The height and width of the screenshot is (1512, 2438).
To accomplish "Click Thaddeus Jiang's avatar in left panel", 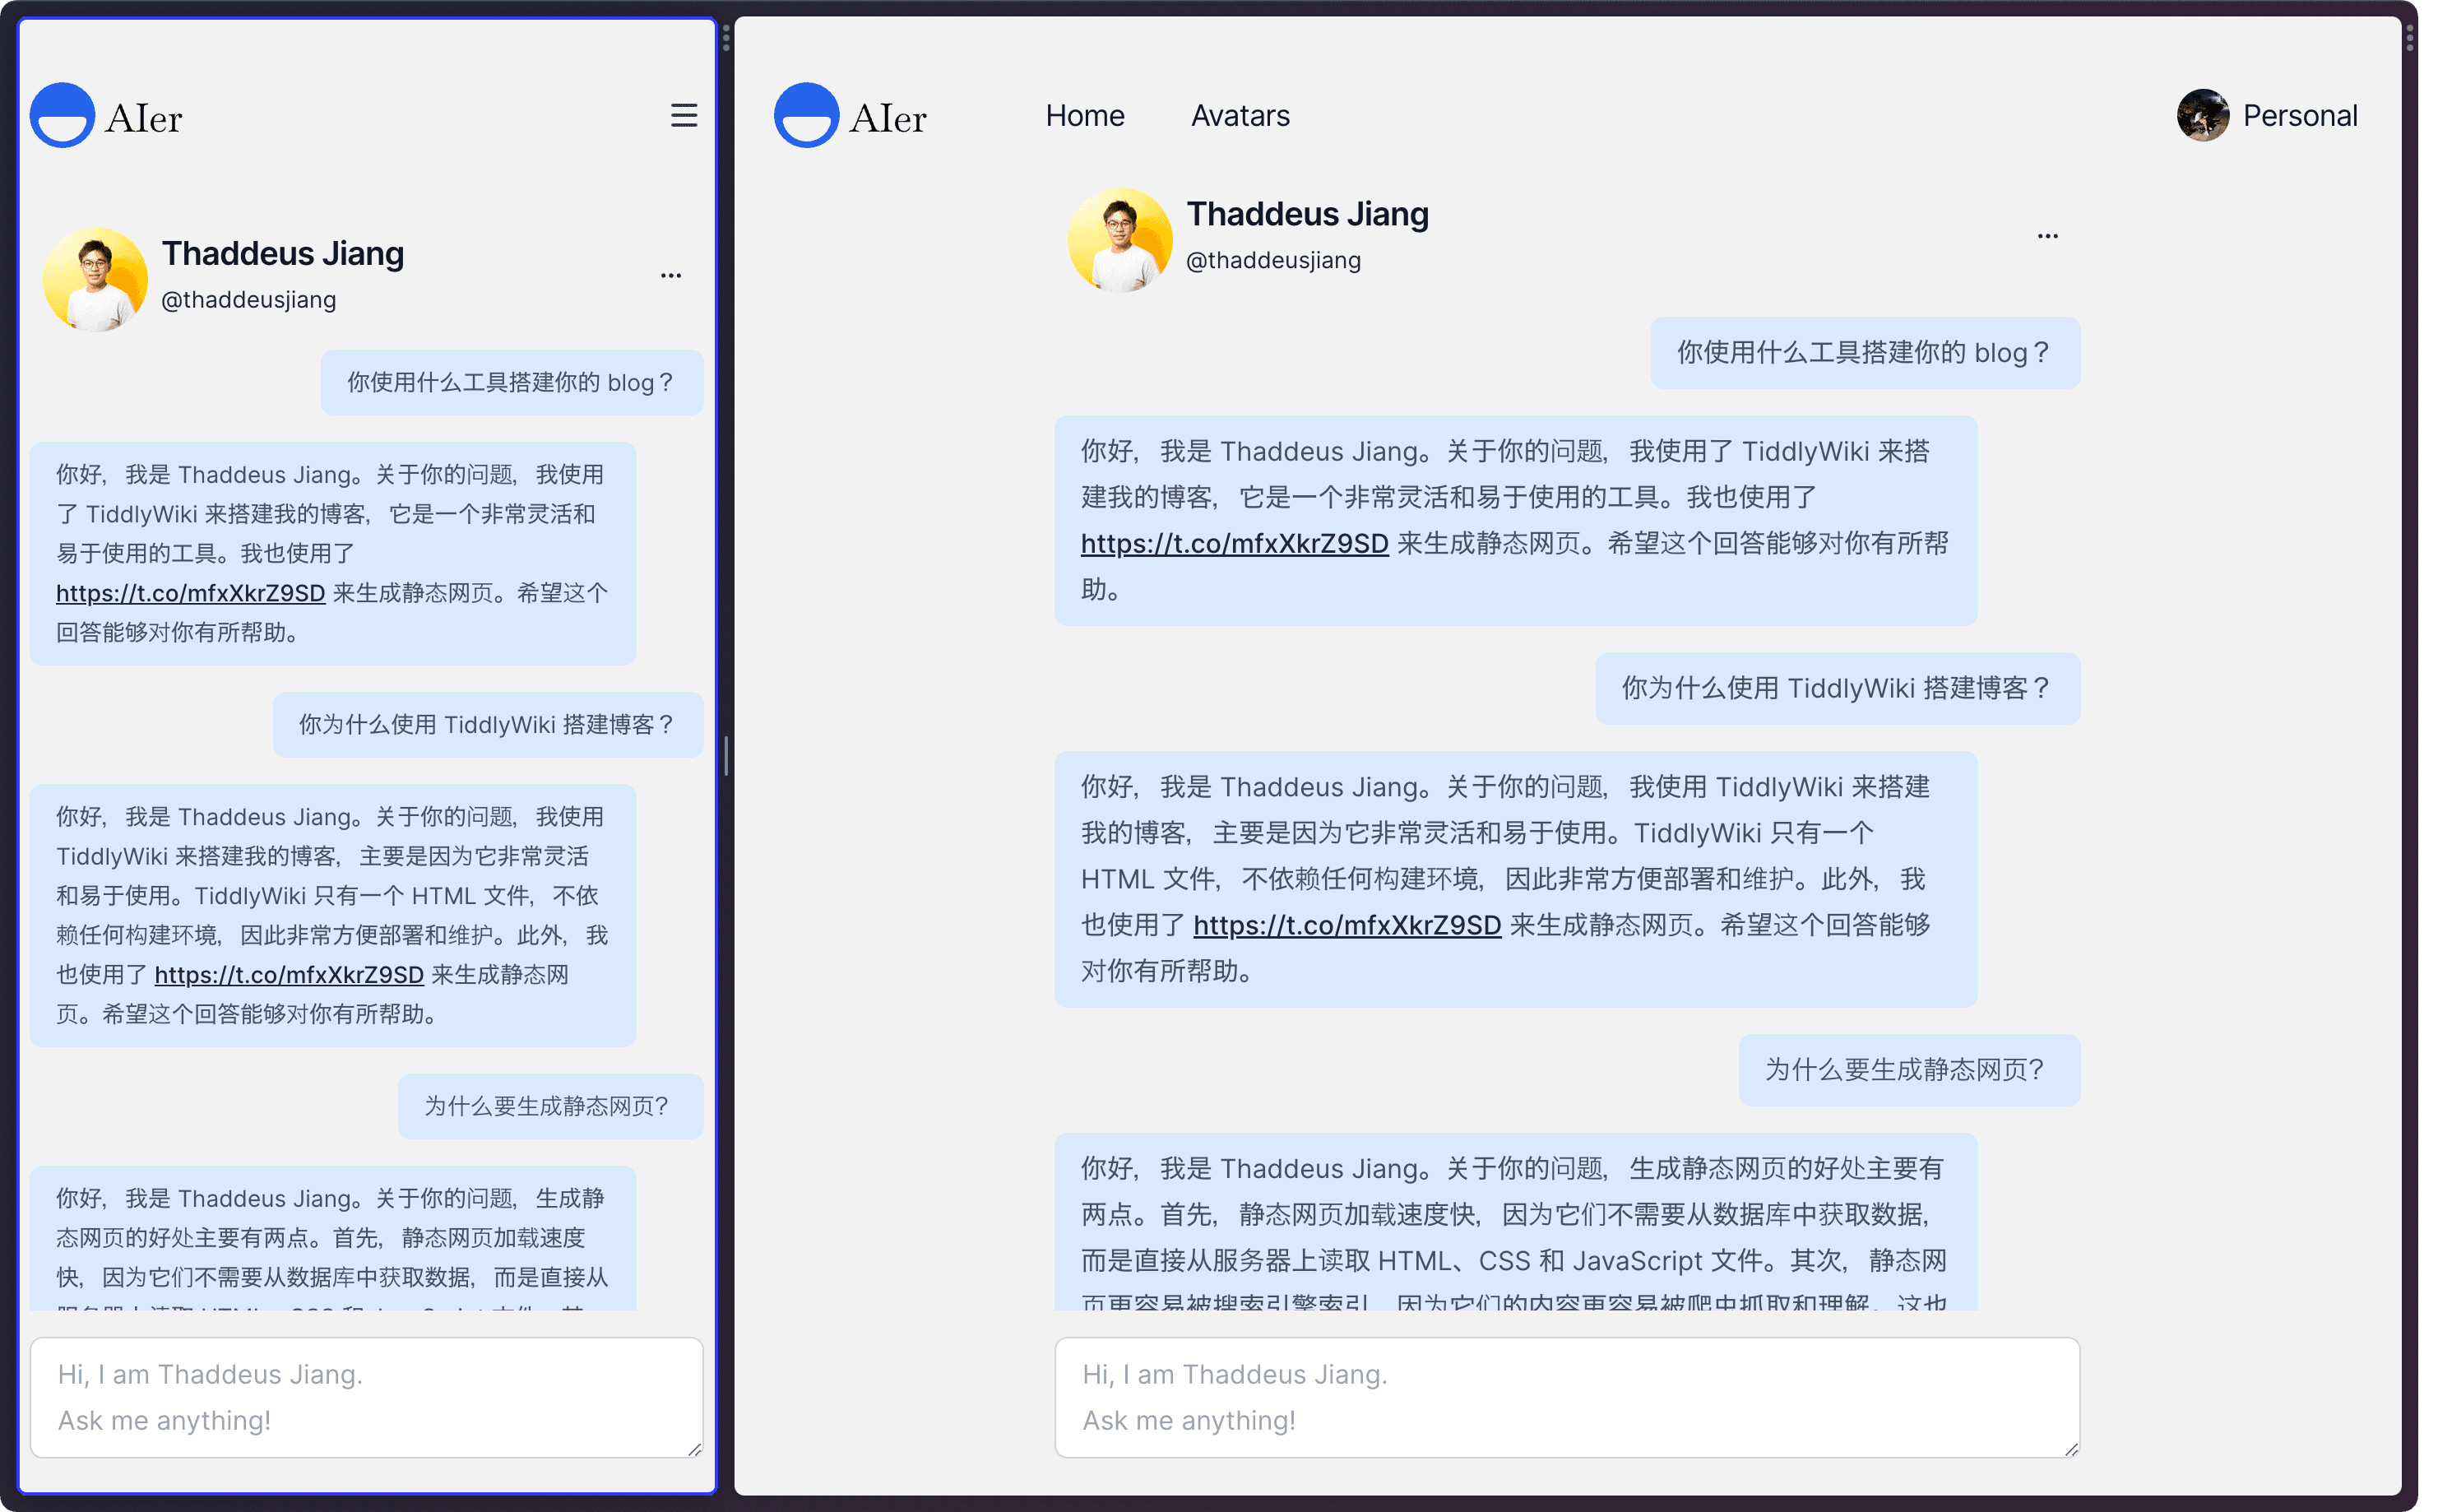I will [96, 279].
